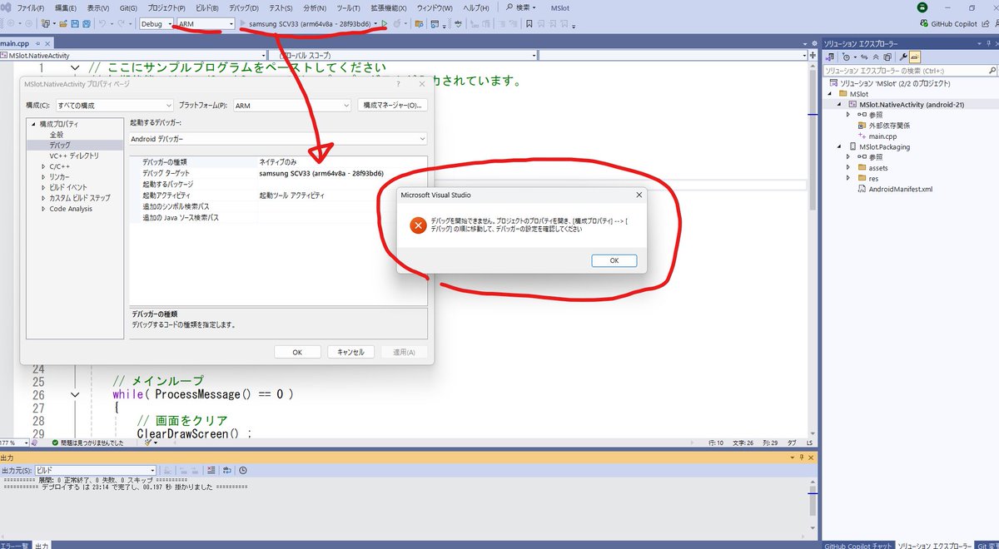Clear all messages in the Output window
The height and width of the screenshot is (549, 999).
click(211, 470)
